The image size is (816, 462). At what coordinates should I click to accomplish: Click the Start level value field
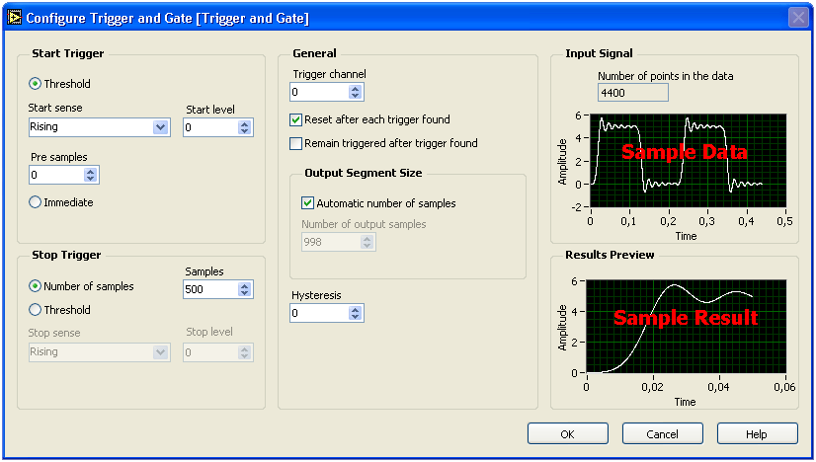[x=210, y=127]
